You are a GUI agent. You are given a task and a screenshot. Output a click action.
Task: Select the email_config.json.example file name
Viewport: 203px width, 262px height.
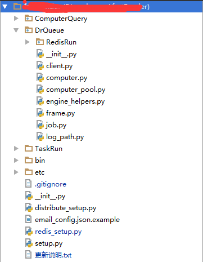[77, 220]
